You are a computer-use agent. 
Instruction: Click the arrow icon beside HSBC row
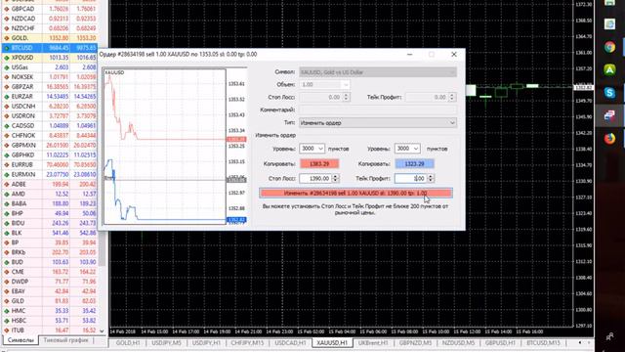pos(7,321)
